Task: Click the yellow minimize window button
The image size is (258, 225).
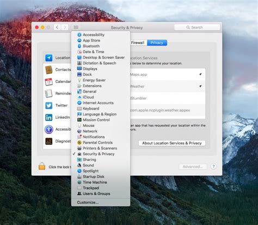Action: pyautogui.click(x=42, y=27)
